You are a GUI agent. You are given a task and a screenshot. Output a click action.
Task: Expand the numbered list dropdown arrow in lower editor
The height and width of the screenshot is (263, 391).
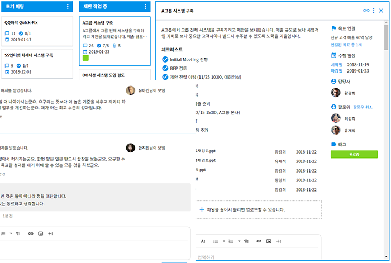[239, 241]
